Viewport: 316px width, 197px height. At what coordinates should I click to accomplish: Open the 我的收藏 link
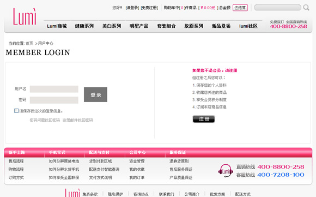tap(137, 169)
